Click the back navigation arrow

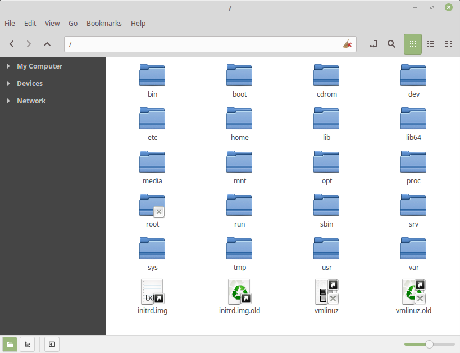coord(12,44)
